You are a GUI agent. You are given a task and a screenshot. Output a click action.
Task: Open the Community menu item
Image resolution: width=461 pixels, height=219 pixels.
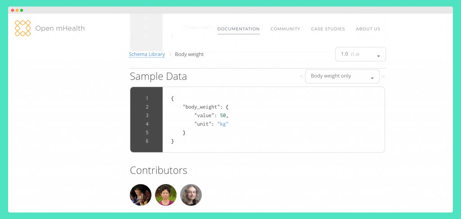pyautogui.click(x=285, y=29)
